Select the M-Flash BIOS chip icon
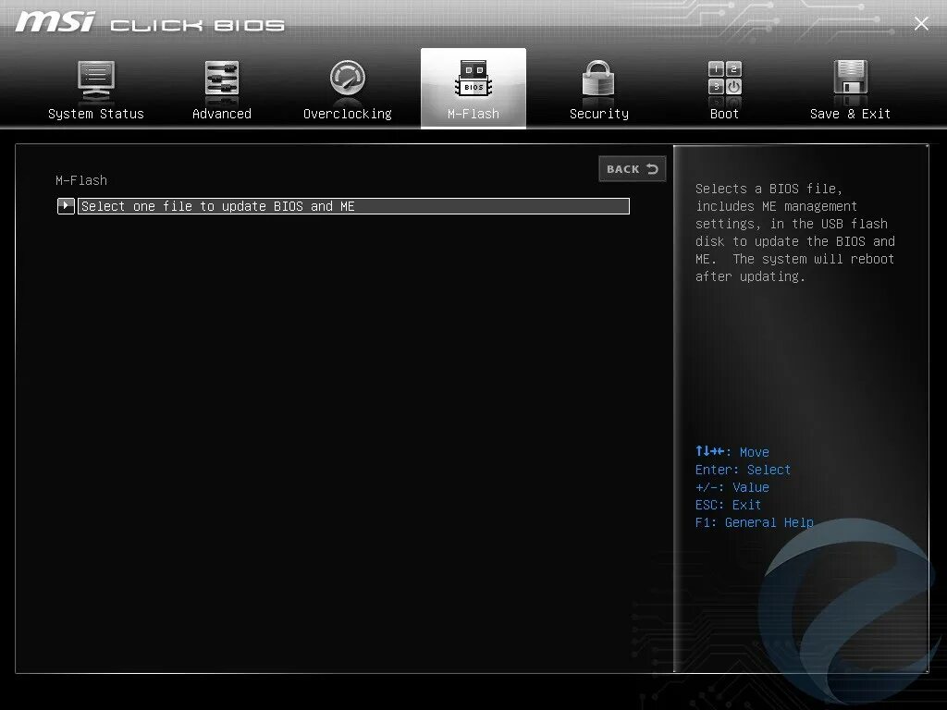Screen dimensions: 947x710 pyautogui.click(x=473, y=79)
